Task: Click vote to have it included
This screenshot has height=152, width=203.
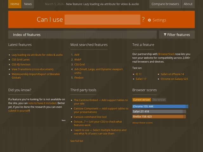Action: pyautogui.click(x=42, y=103)
